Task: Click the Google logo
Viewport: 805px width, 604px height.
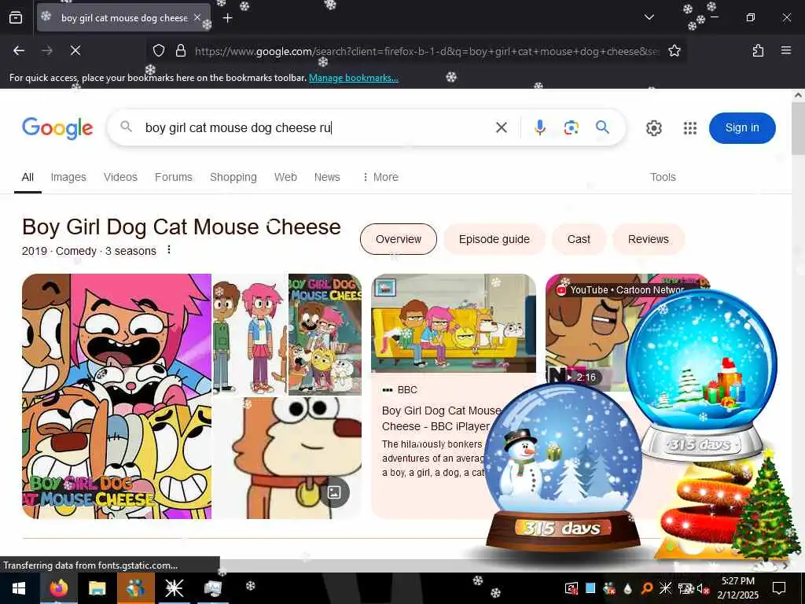Action: click(x=57, y=128)
